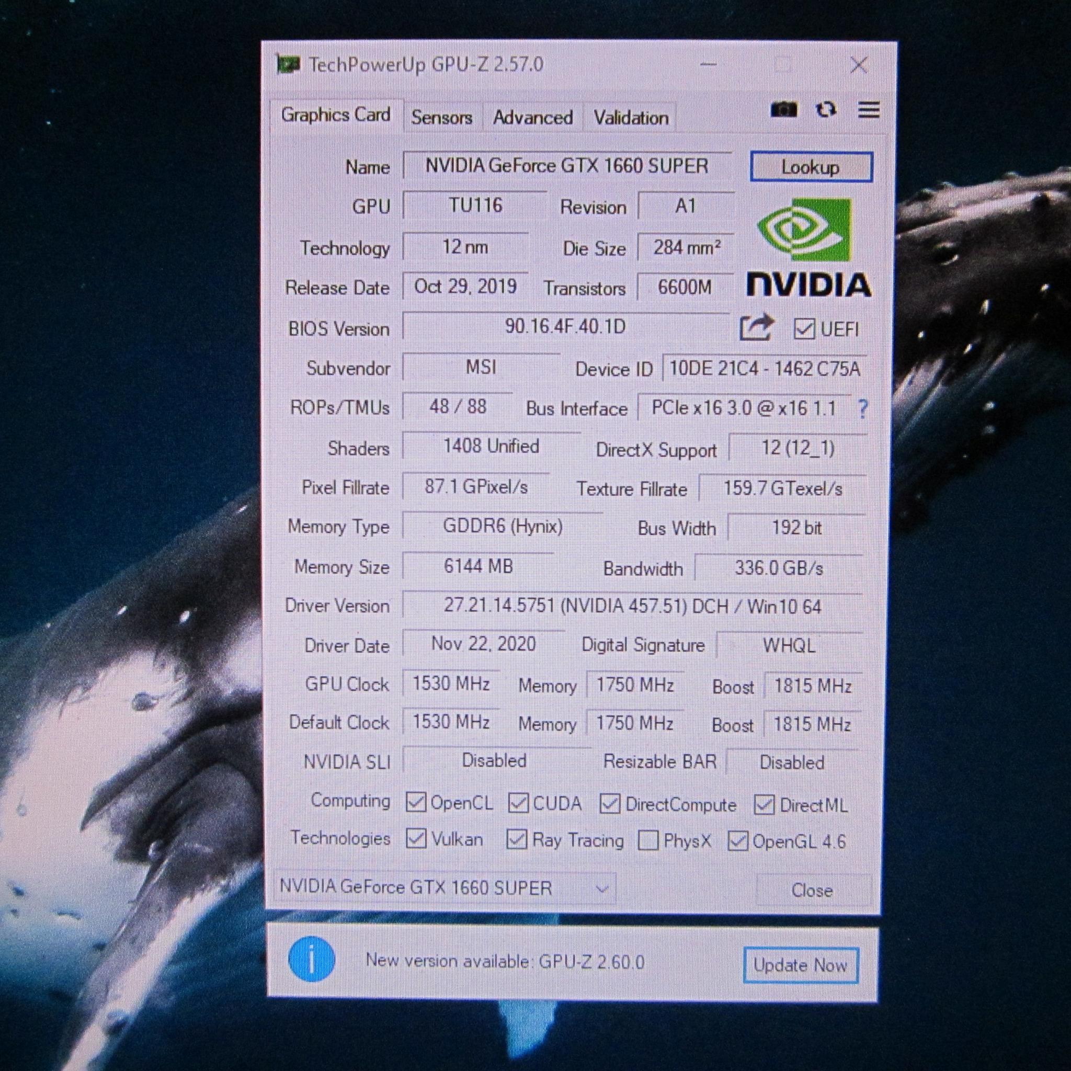This screenshot has height=1071, width=1071.
Task: Click the blue info icon in update bar
Action: coord(312,960)
